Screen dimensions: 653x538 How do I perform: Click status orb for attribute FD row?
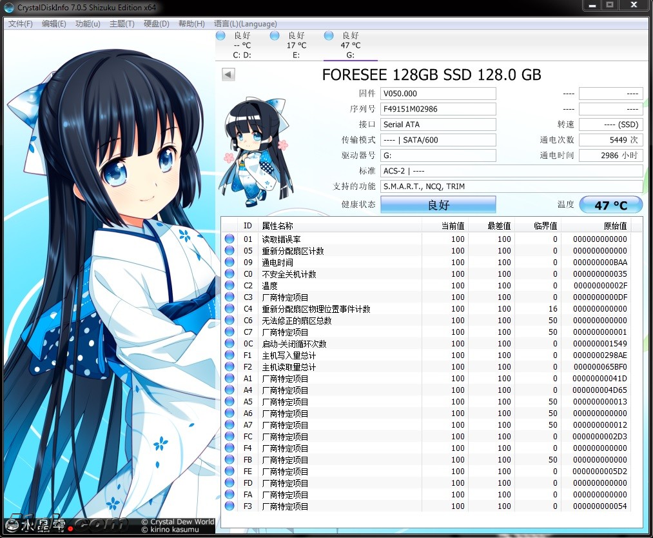pyautogui.click(x=229, y=483)
